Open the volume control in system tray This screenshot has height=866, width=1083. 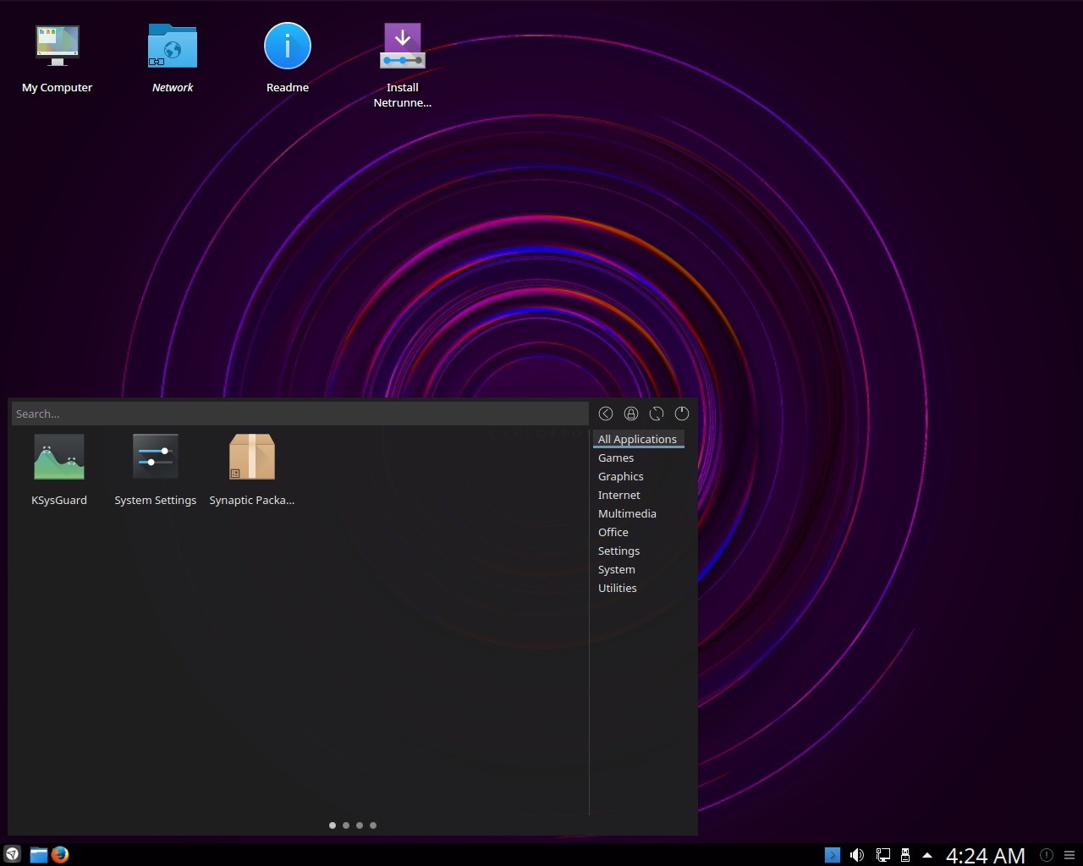[857, 855]
